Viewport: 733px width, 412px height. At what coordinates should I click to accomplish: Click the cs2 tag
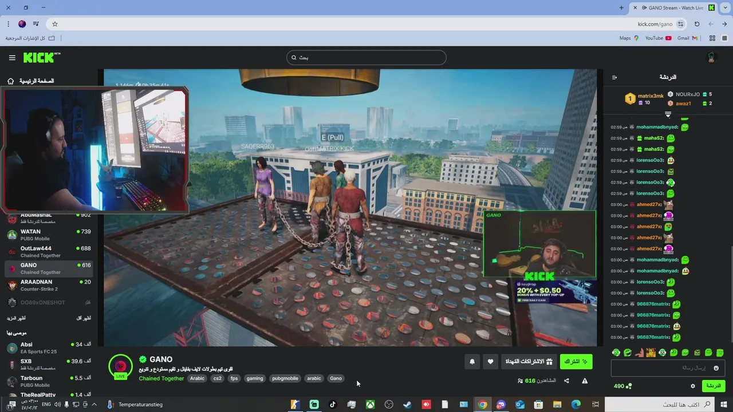click(x=217, y=378)
